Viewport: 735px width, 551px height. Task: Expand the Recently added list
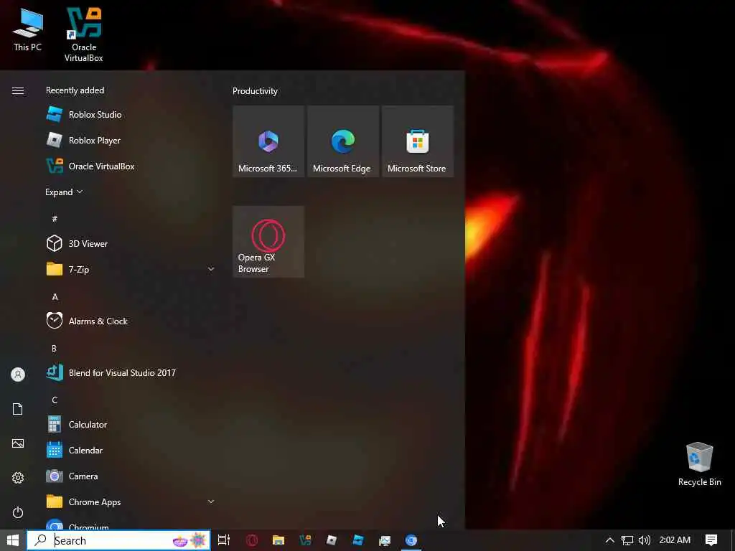click(x=64, y=192)
